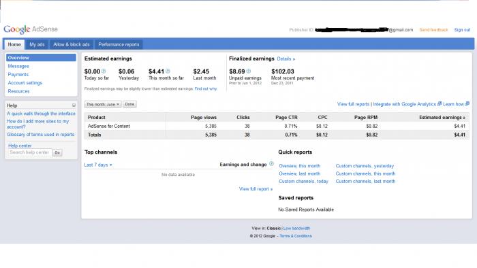This screenshot has height=268, width=477.
Task: Click Integrate with Google Analytics link
Action: [x=405, y=104]
